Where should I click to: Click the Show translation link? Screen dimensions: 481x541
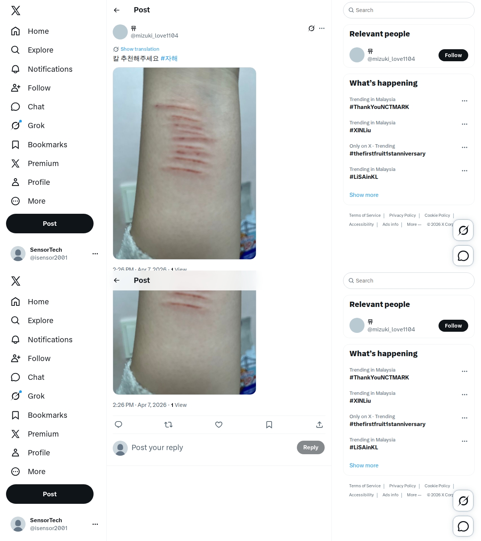click(x=140, y=49)
